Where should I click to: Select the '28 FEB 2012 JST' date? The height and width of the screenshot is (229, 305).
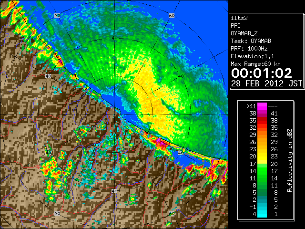[267, 83]
